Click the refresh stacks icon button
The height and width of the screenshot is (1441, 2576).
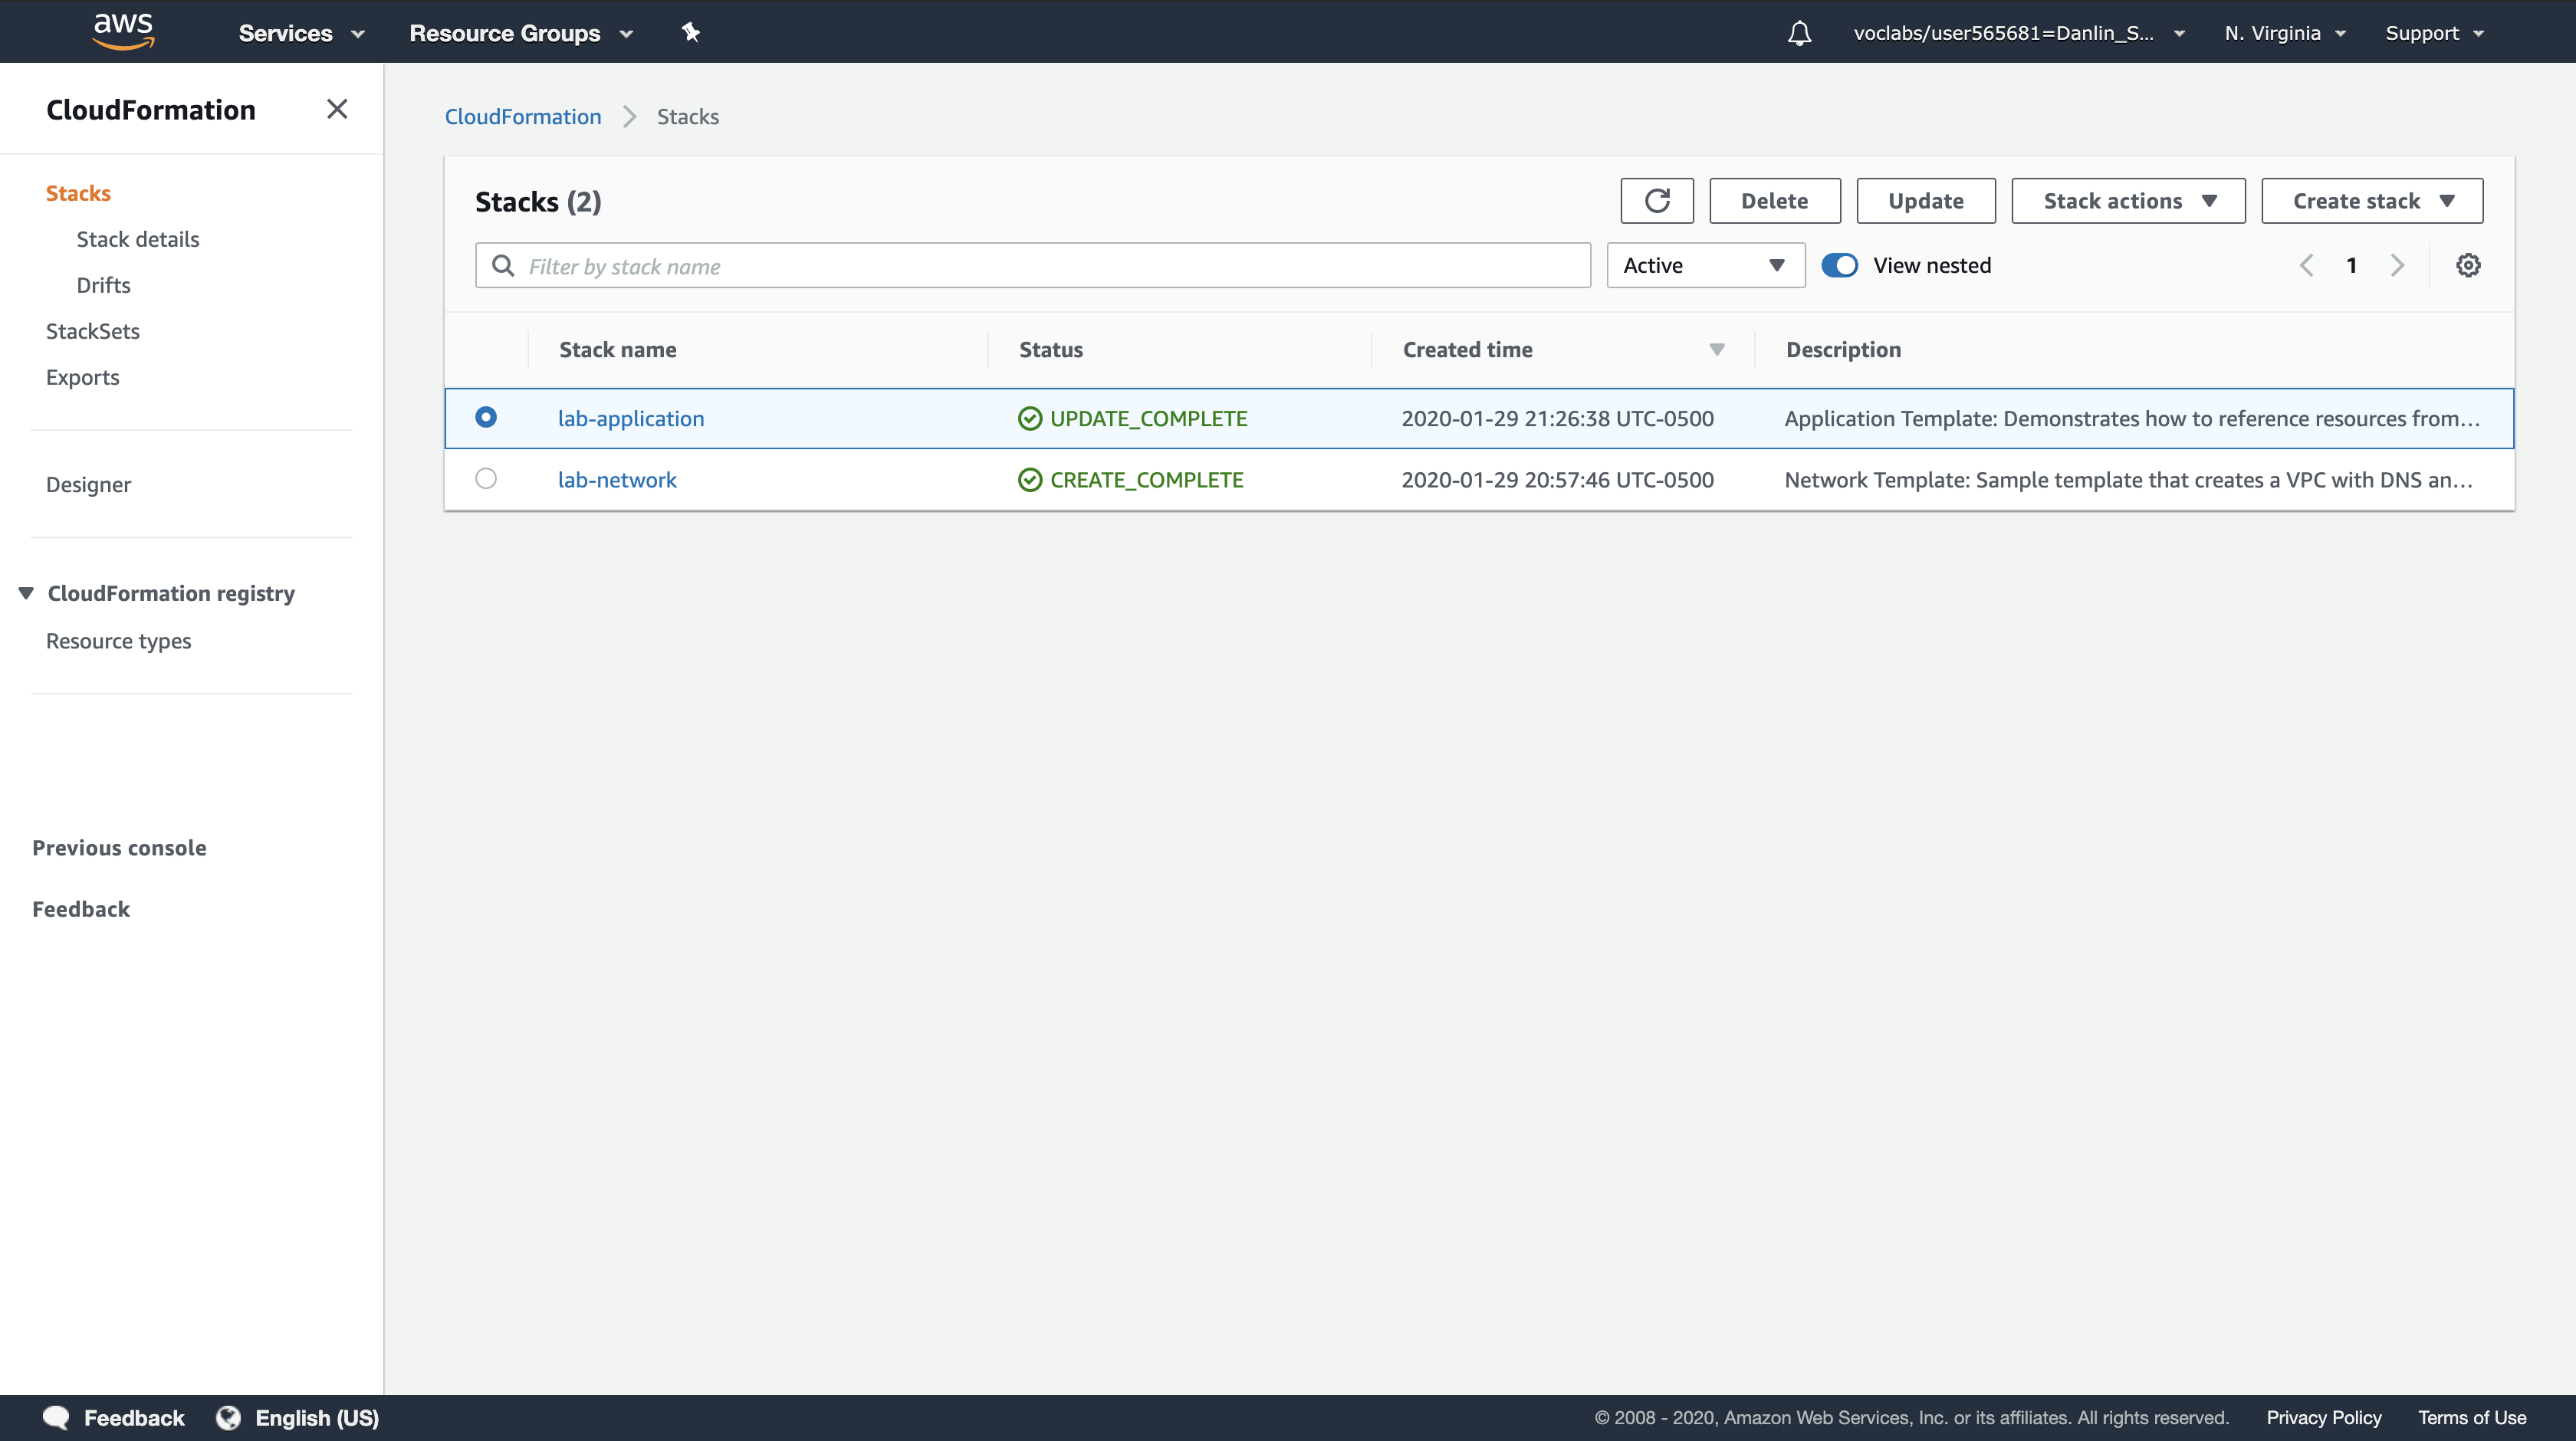1656,201
